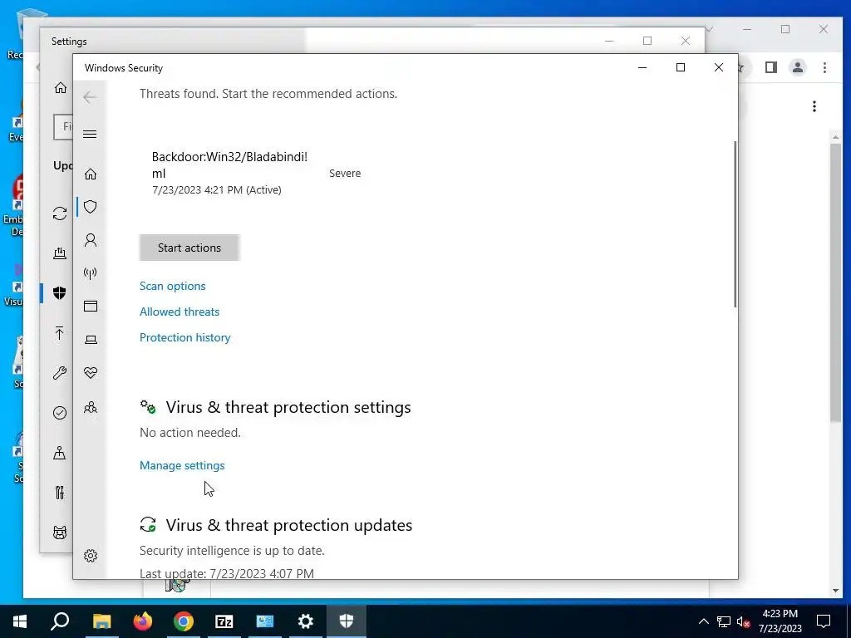Image resolution: width=851 pixels, height=638 pixels.
Task: Select Troubleshoot wrench icon in Settings sidebar
Action: point(60,373)
